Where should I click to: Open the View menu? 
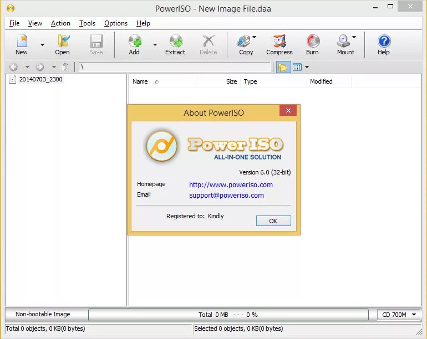tap(35, 23)
